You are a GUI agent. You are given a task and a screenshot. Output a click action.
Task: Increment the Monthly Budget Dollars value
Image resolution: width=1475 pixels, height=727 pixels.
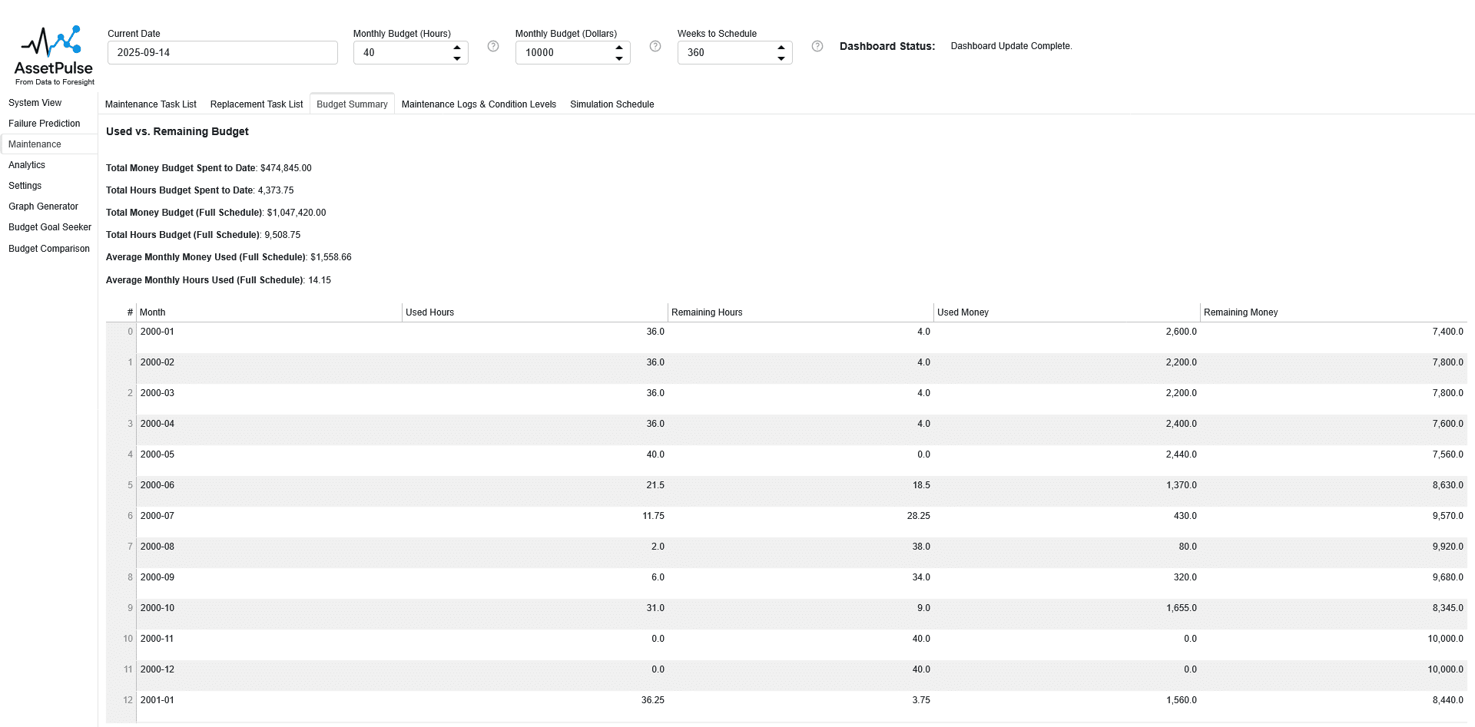(x=619, y=48)
